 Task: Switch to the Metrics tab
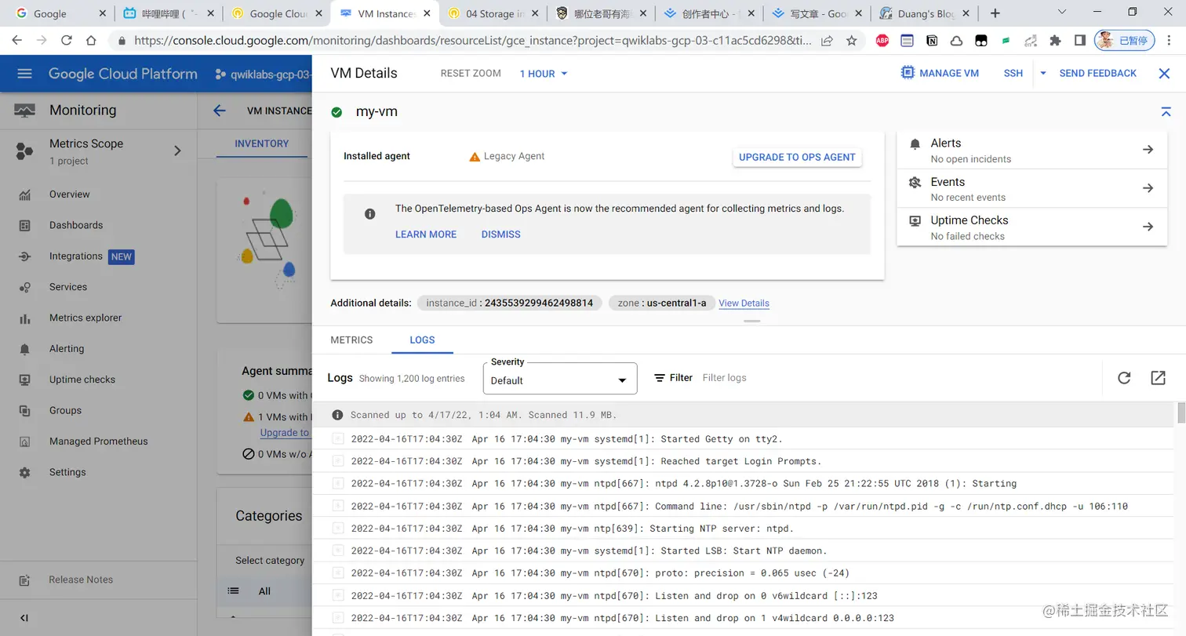(351, 340)
